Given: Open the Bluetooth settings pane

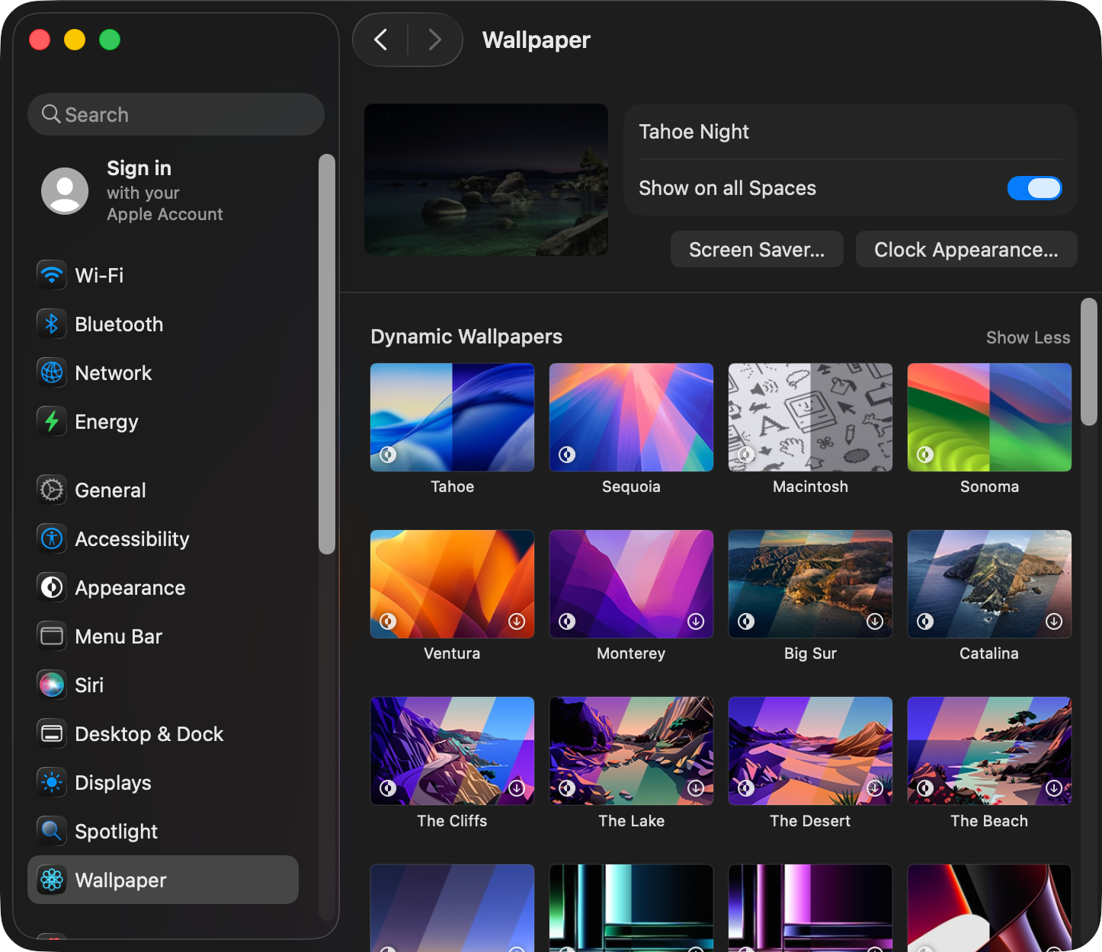Looking at the screenshot, I should [x=163, y=324].
